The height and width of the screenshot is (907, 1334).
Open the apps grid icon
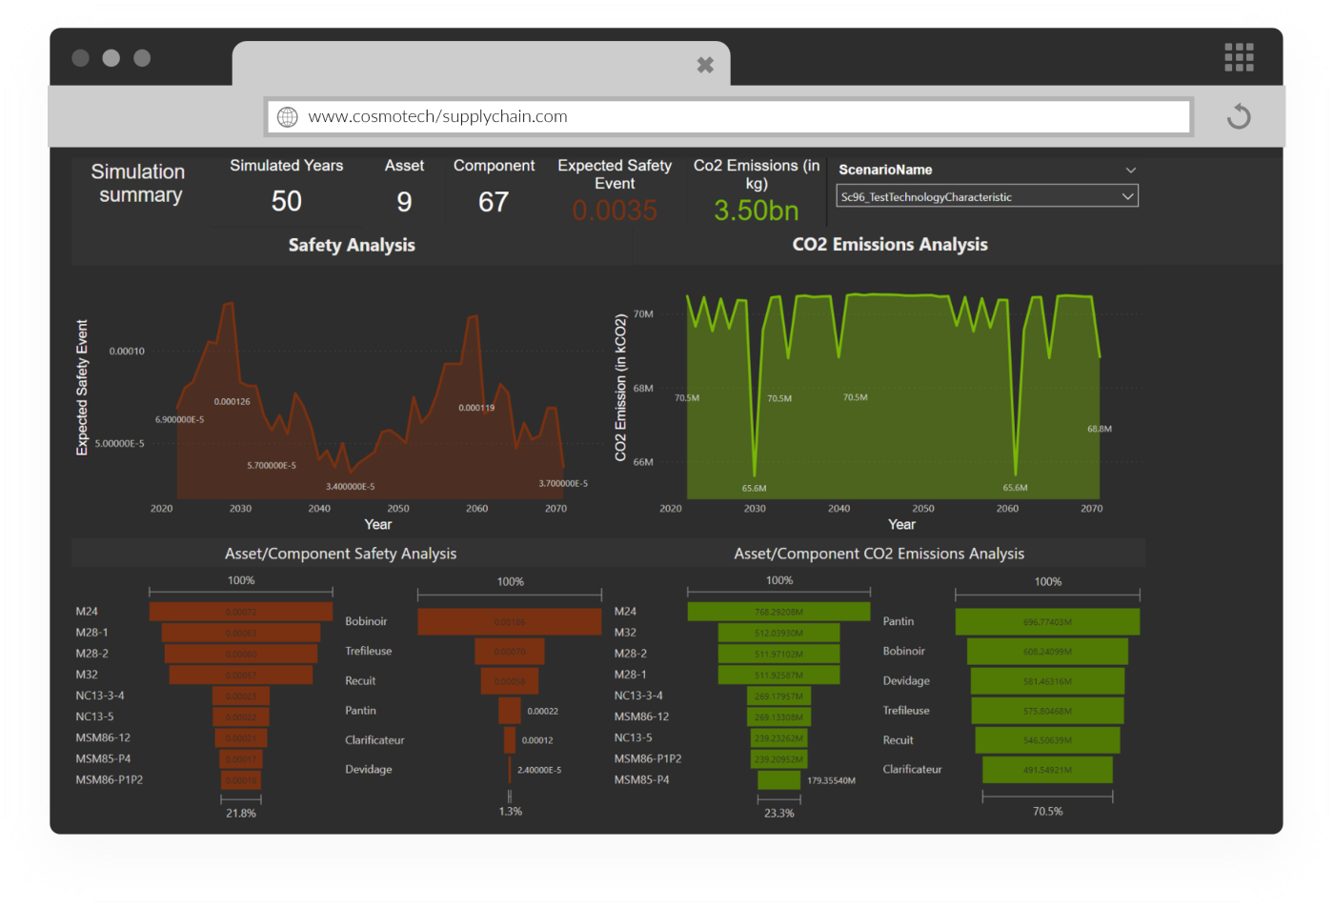(1239, 57)
